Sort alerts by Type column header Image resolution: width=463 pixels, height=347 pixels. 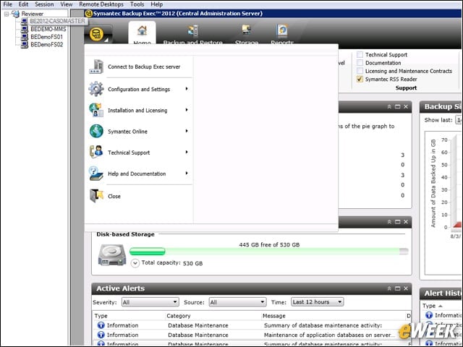click(101, 316)
